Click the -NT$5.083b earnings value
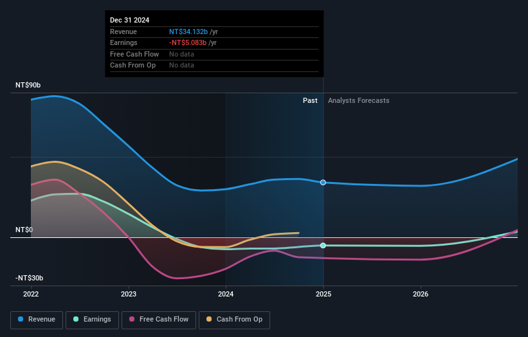528x337 pixels. tap(188, 42)
